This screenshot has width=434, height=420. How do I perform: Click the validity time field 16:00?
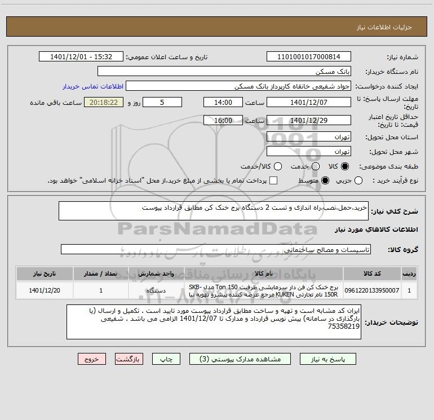(x=223, y=120)
